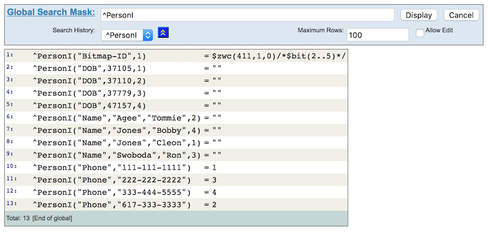This screenshot has height=232, width=488.
Task: Click value 1 of Phone 111-111-1111
Action: click(214, 168)
